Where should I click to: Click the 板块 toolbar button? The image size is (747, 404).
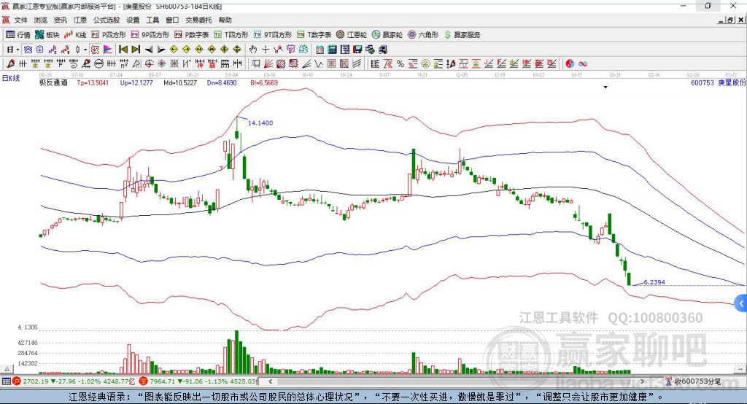pos(47,35)
